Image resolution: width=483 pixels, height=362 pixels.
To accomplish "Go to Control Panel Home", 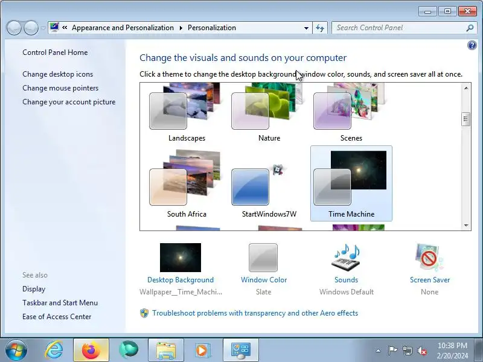I will coord(55,52).
